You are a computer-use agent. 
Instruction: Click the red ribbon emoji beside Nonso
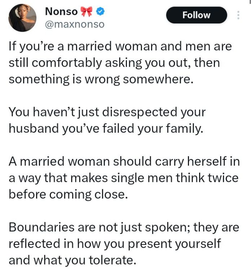(x=87, y=12)
